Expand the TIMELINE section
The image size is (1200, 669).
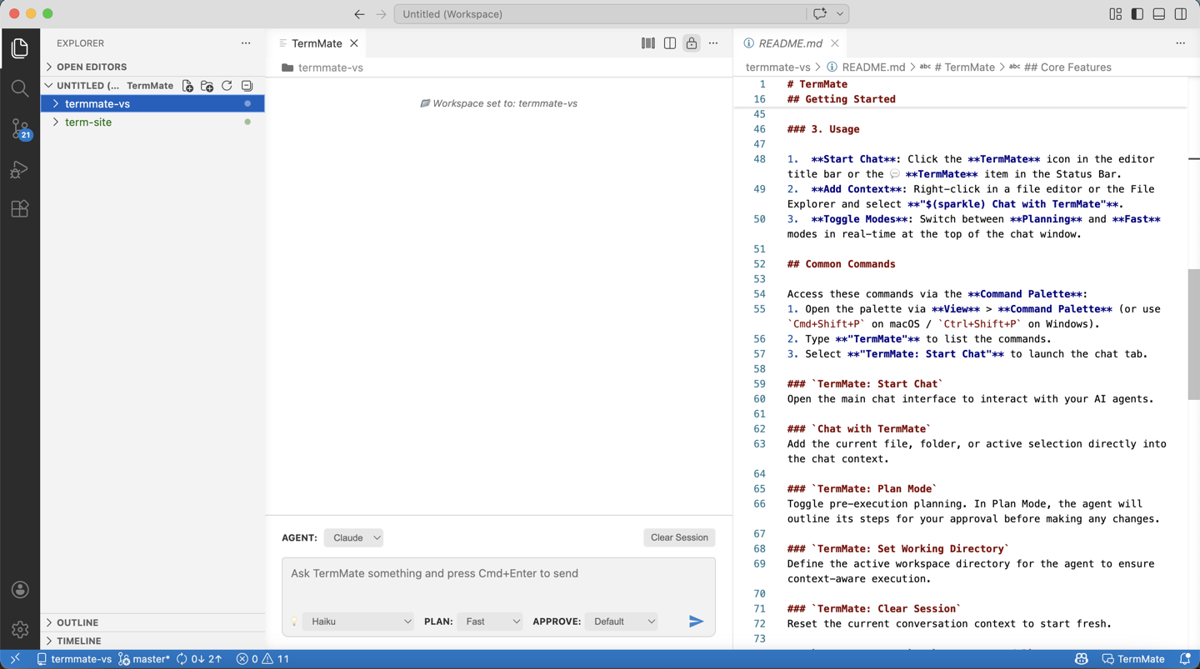tap(152, 641)
